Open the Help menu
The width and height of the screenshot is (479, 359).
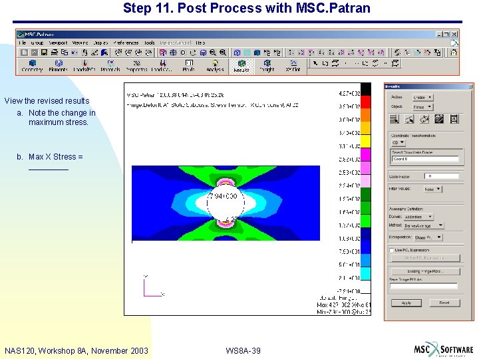(200, 43)
